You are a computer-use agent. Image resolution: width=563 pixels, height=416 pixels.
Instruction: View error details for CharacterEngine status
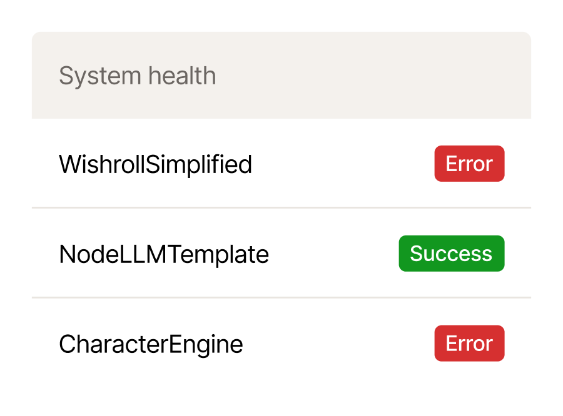469,343
